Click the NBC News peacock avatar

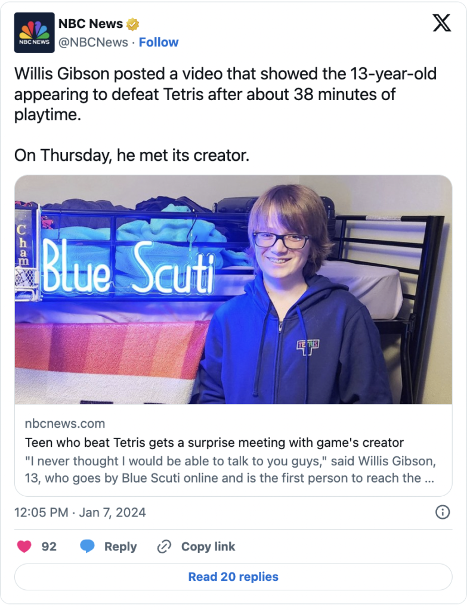click(35, 32)
